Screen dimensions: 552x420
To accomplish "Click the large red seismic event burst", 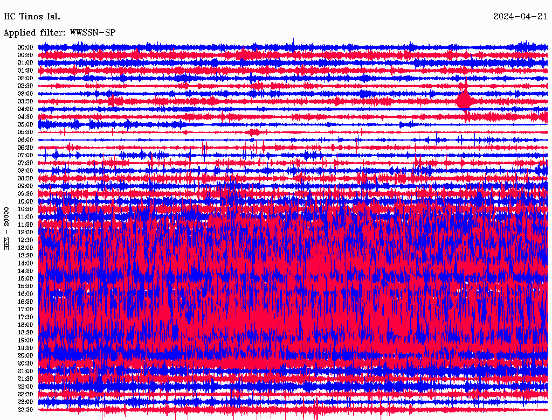I will tap(464, 100).
